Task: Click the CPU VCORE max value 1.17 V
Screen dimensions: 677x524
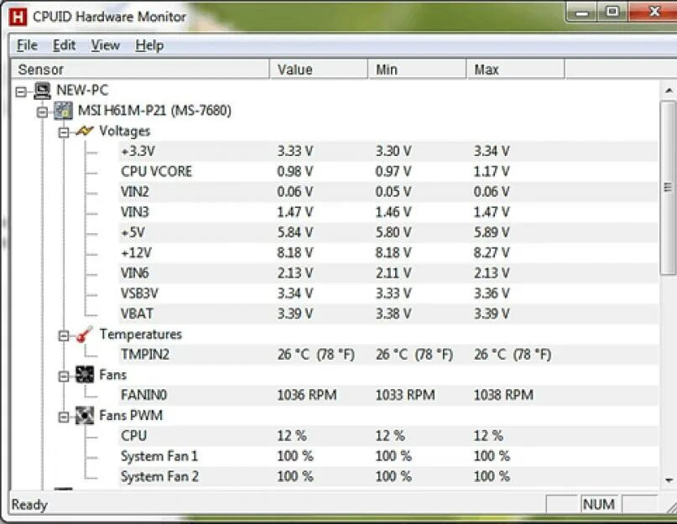Action: [492, 171]
